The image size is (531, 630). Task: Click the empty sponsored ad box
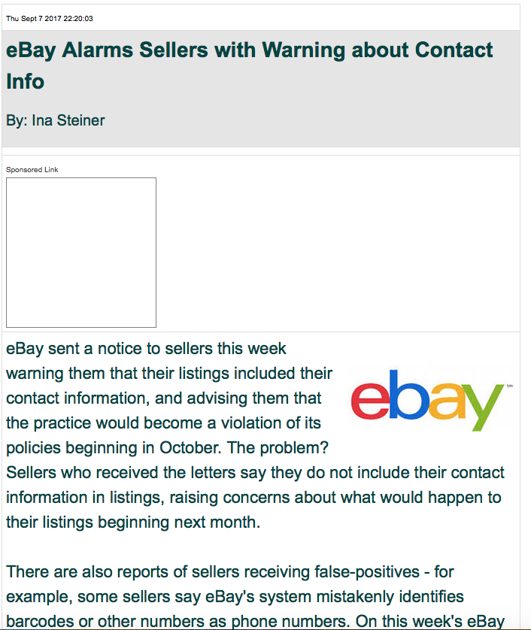click(81, 253)
